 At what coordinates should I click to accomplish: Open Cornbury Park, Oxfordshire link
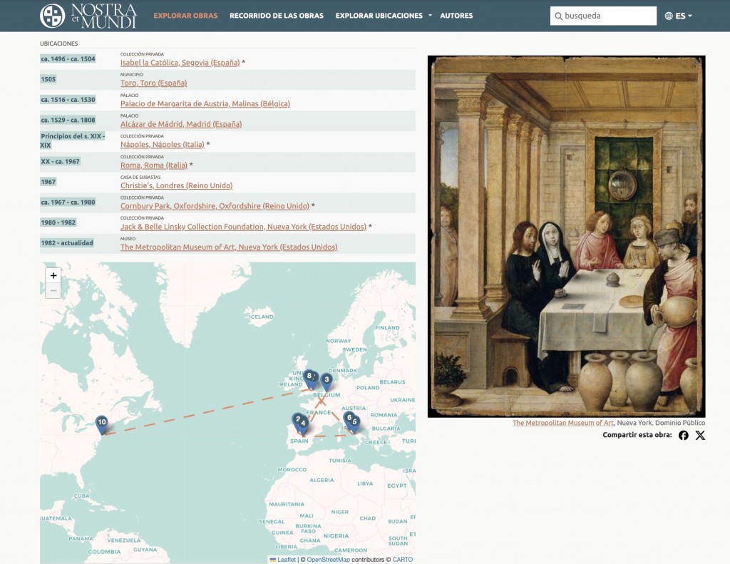coord(215,206)
